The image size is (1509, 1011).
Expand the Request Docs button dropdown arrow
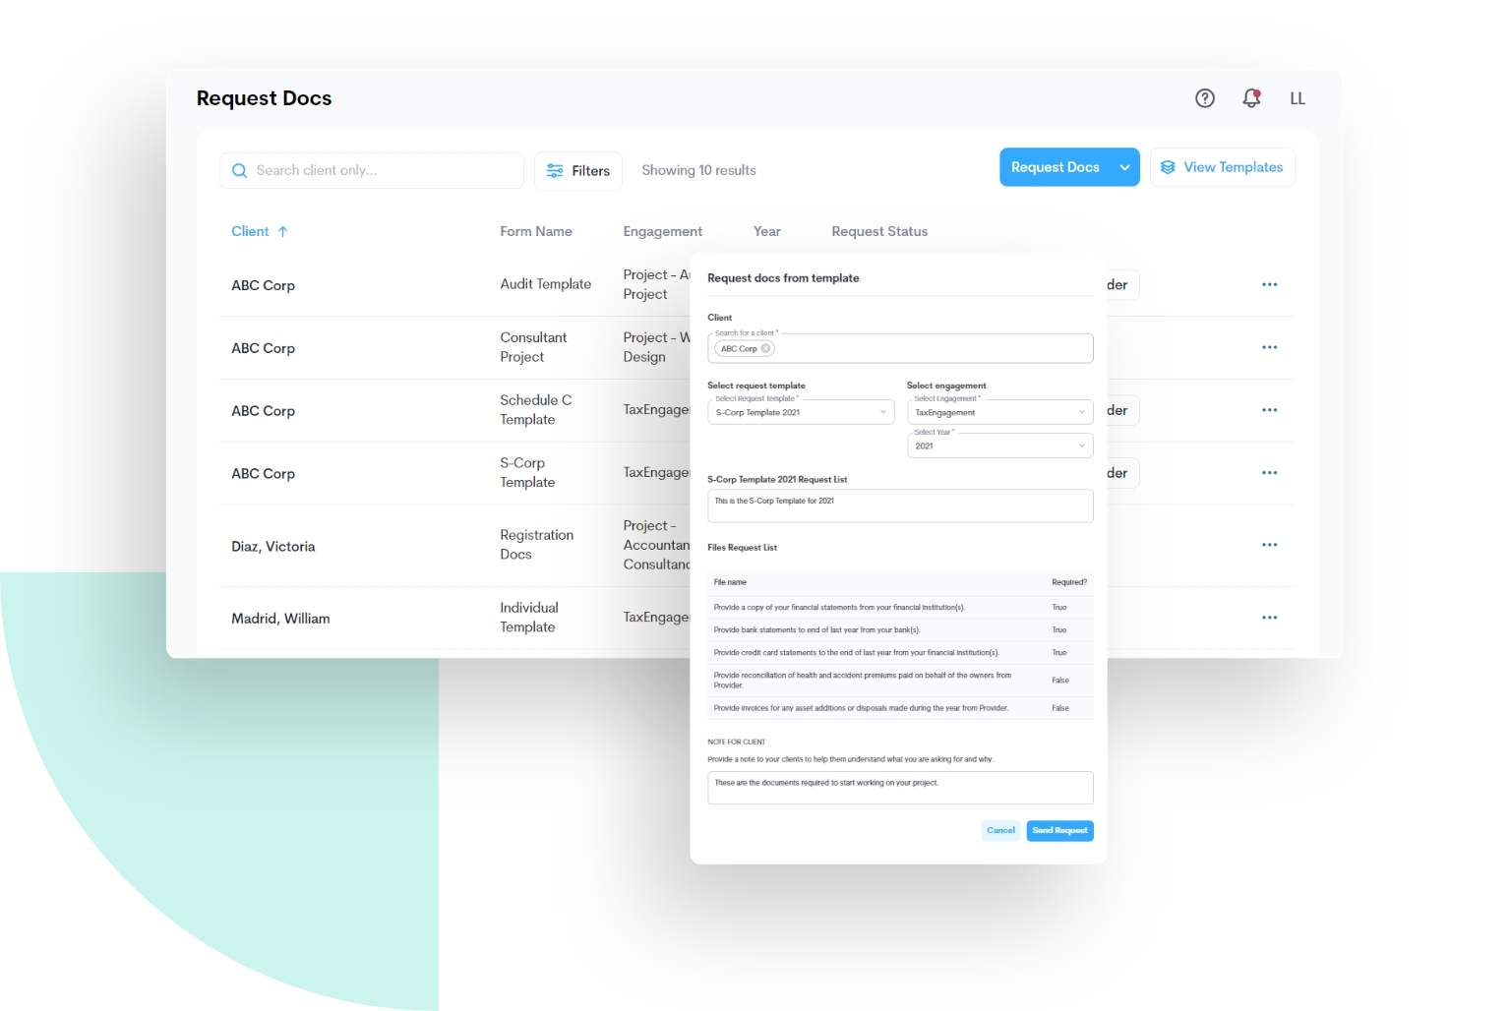pos(1124,167)
